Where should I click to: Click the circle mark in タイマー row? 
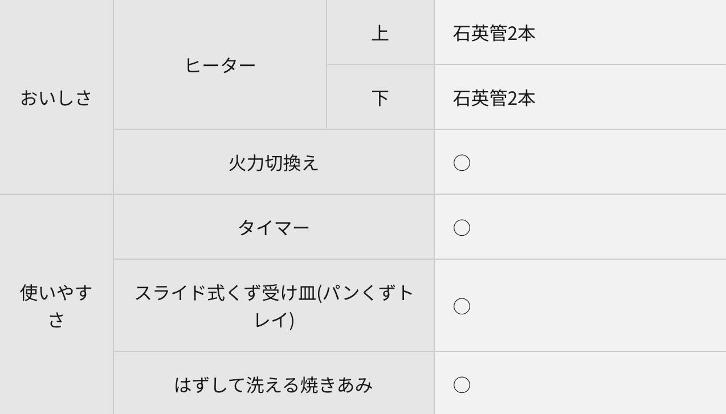462,228
